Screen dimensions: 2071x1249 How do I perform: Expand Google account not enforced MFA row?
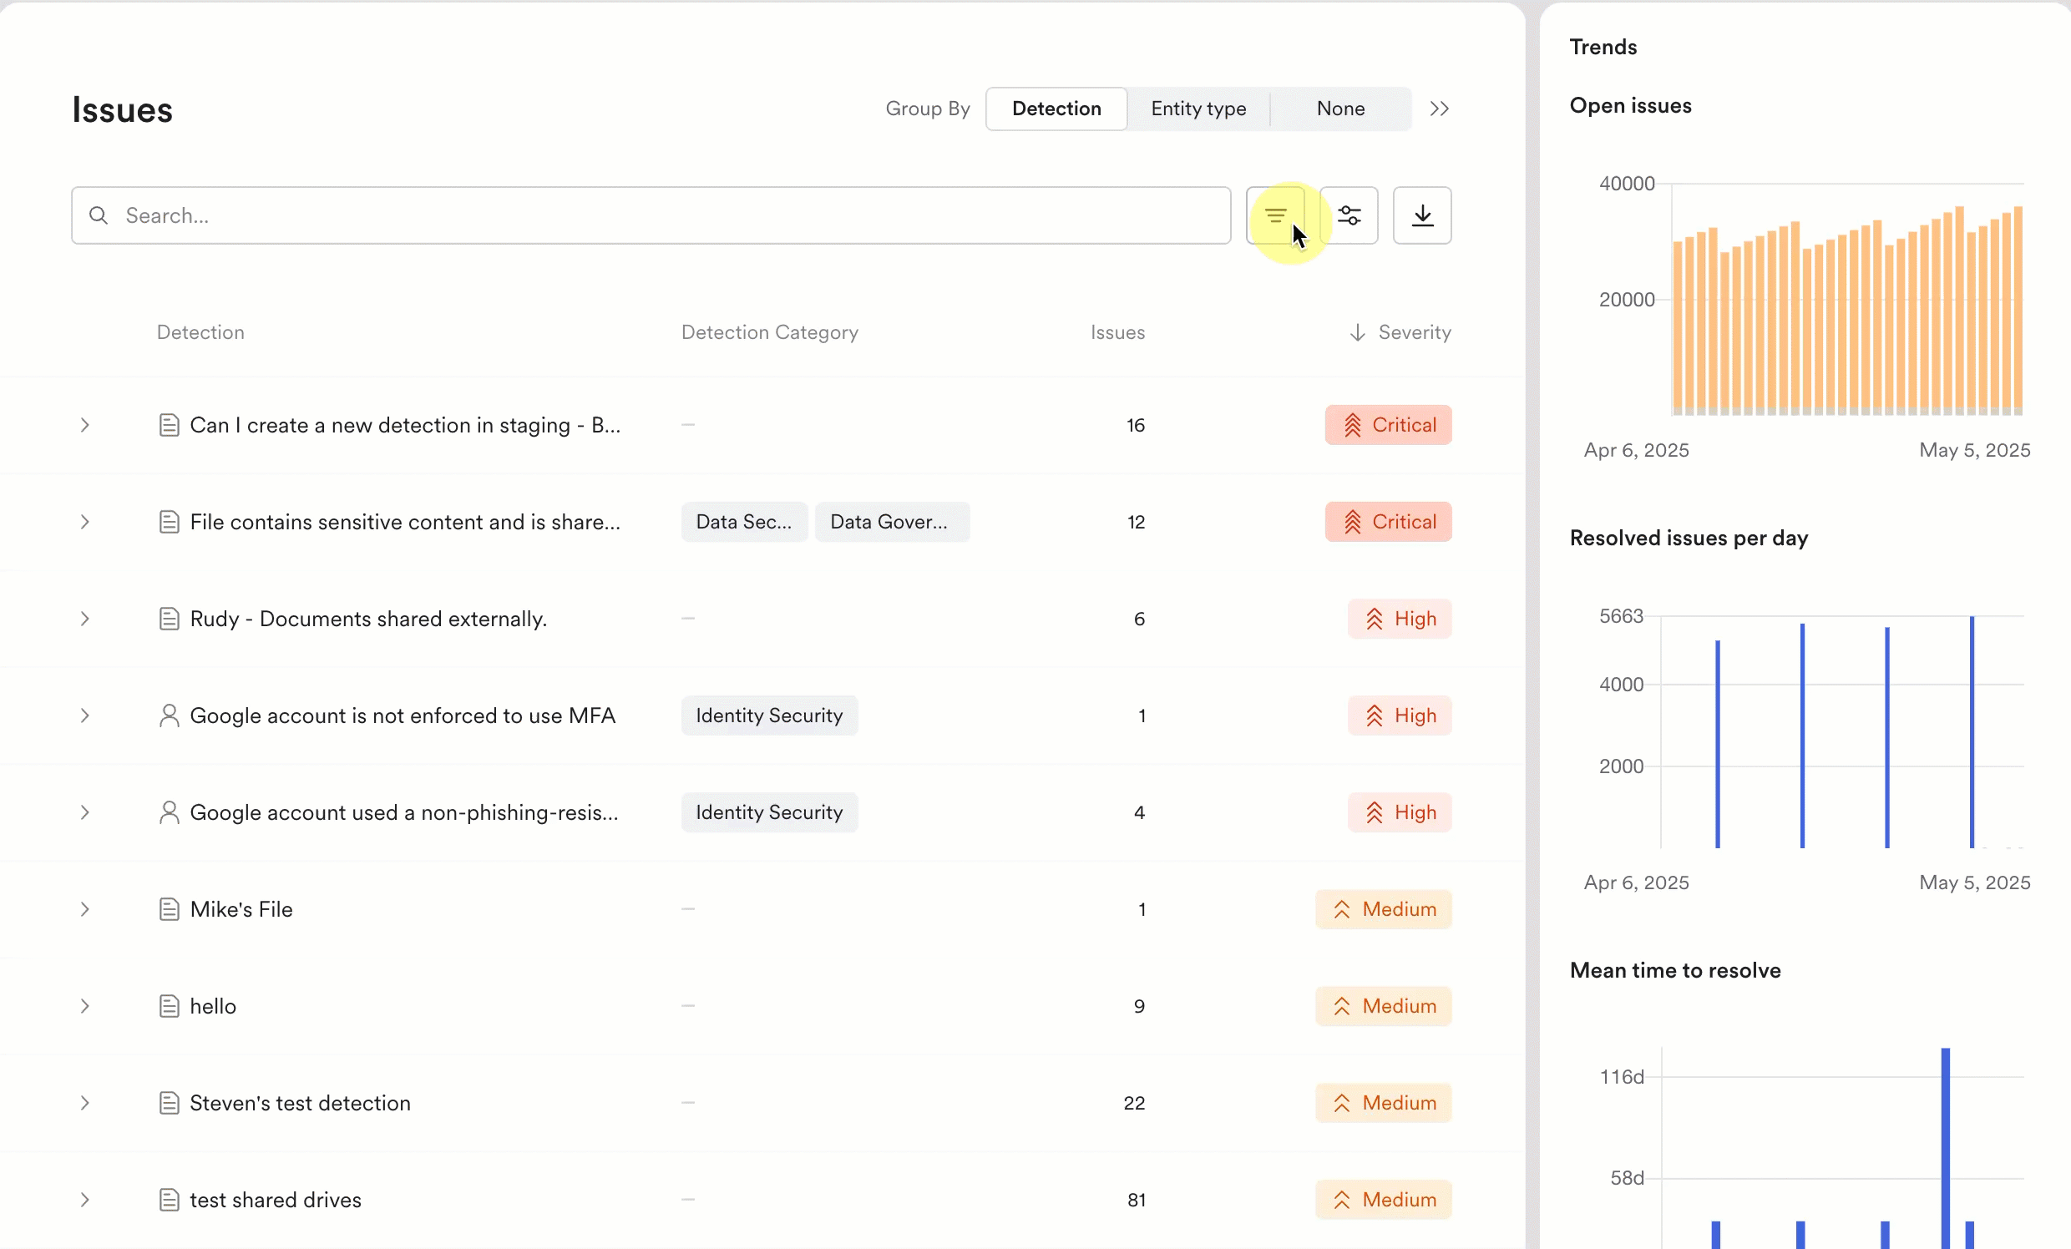click(x=85, y=716)
